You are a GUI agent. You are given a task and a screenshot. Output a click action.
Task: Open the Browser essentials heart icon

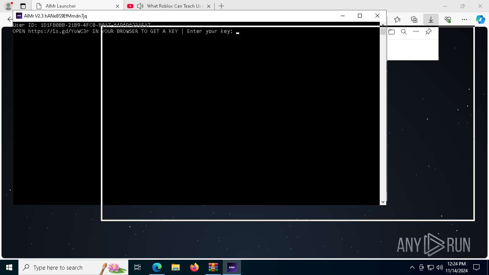point(448,19)
